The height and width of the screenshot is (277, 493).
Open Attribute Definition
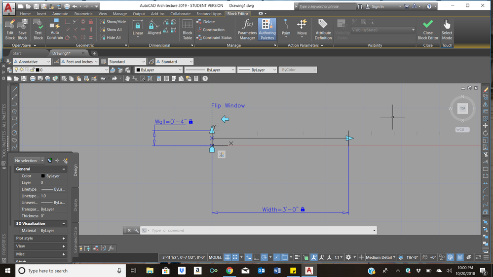[x=323, y=30]
